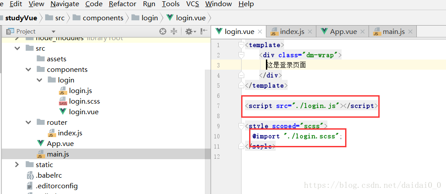
Task: Open the Help menu
Action: (x=246, y=4)
